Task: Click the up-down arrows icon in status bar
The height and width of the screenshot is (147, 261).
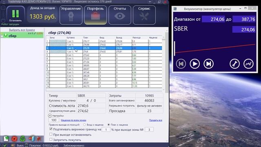Action: coord(27,145)
